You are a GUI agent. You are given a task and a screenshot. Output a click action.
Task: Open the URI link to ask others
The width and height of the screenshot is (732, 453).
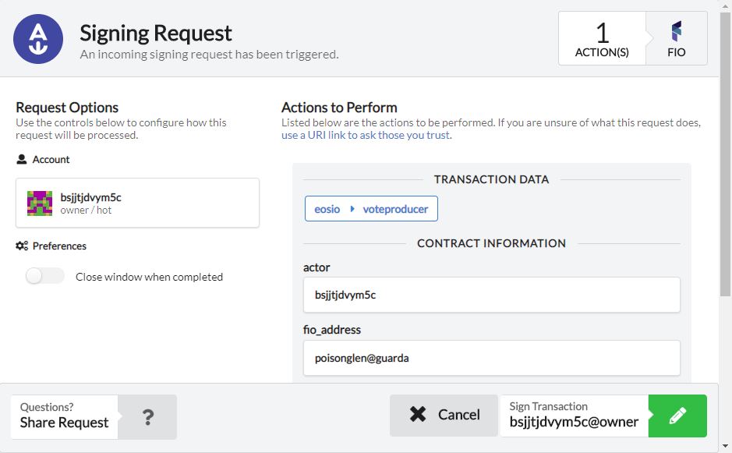[x=366, y=135]
